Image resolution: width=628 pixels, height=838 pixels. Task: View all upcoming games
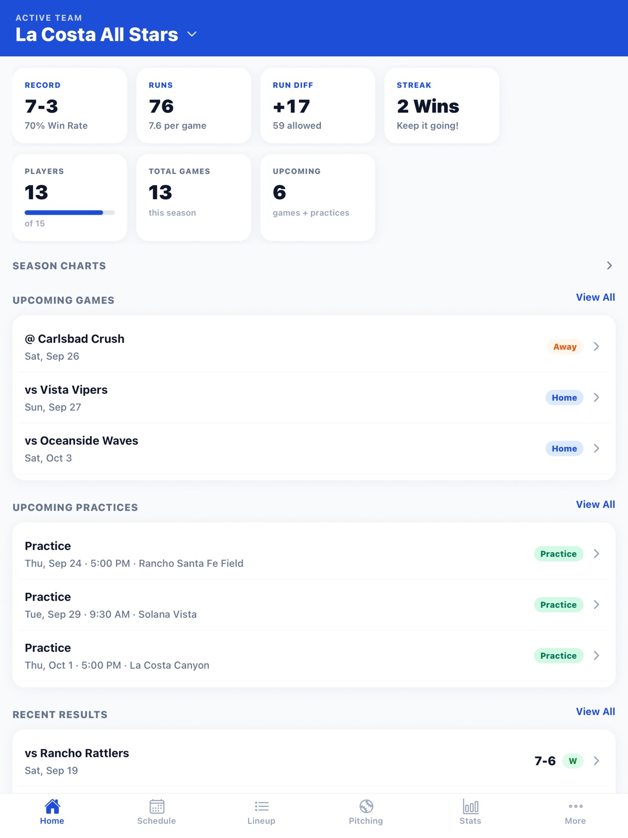595,297
